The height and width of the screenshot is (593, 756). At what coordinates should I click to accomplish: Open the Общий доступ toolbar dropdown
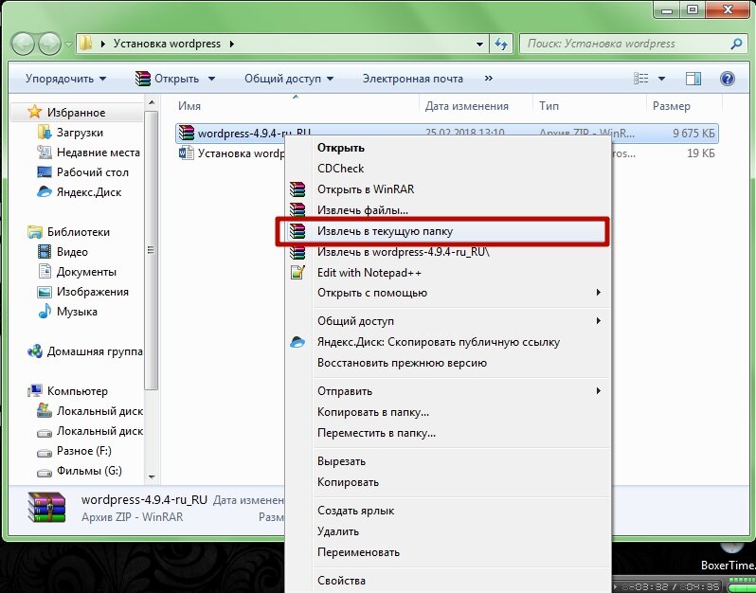288,79
